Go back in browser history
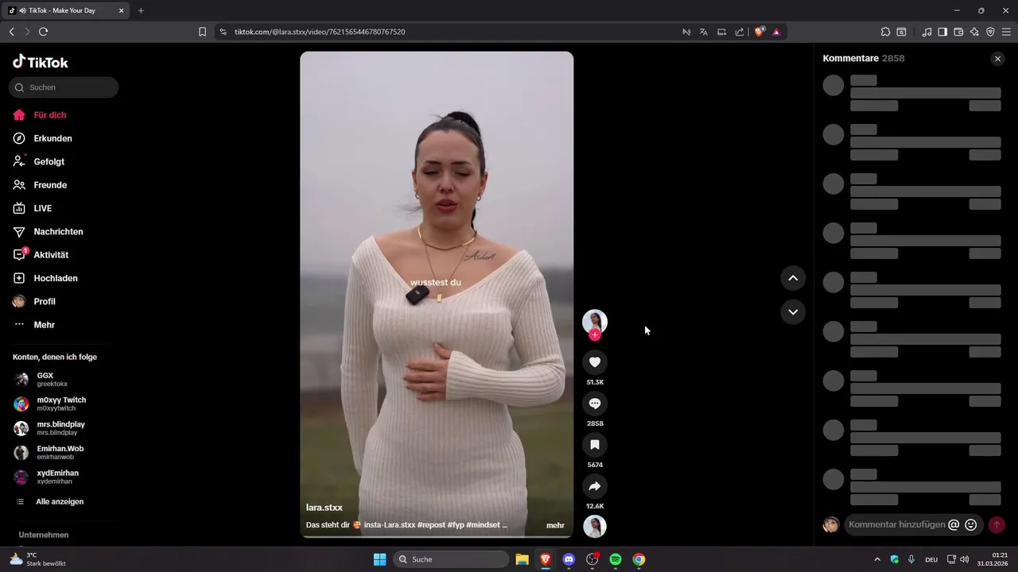The height and width of the screenshot is (572, 1018). [x=11, y=32]
